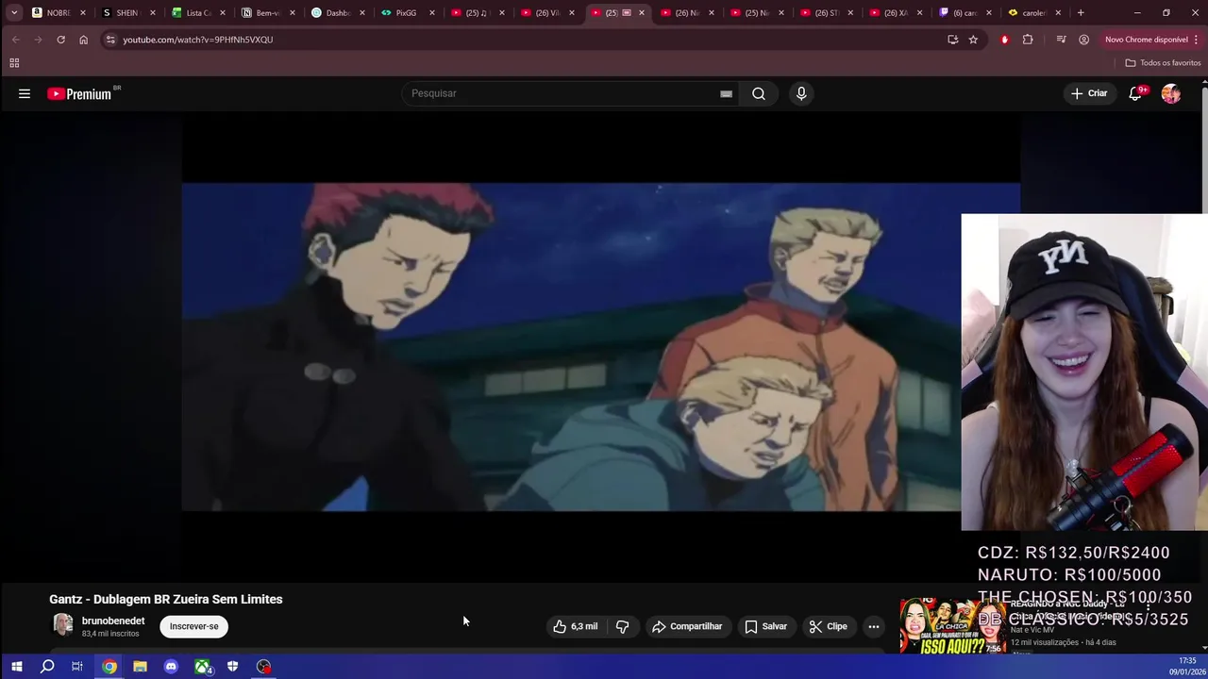Click the Criar create button
This screenshot has height=679, width=1208.
[1089, 93]
